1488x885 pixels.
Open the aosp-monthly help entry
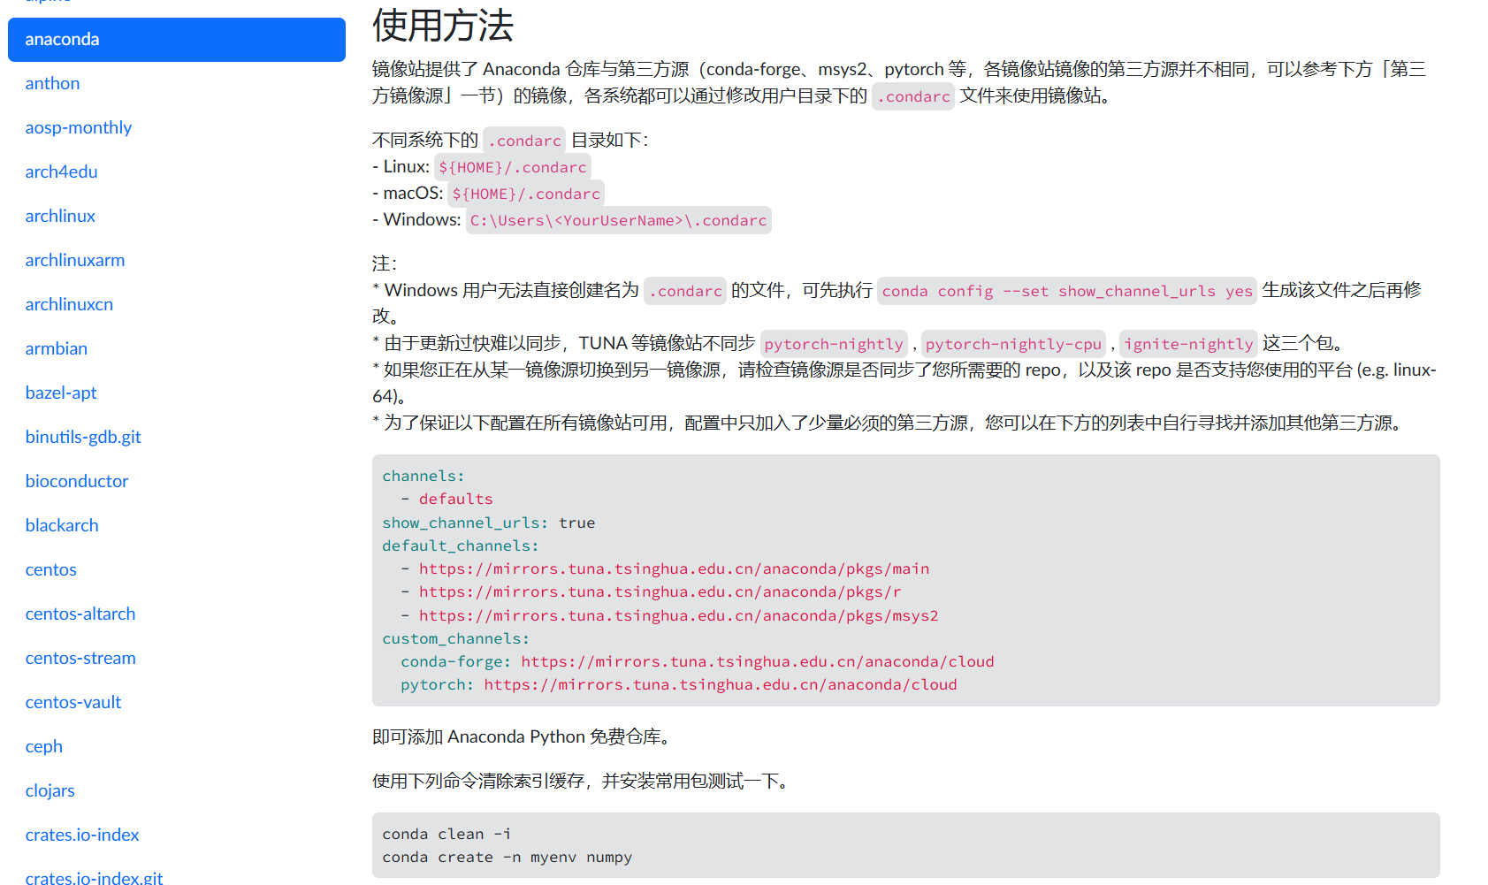[x=78, y=128]
